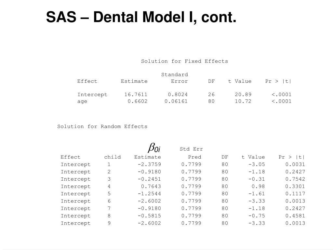Click the beta 0i symbol above Estimate
The image size is (333, 250).
pyautogui.click(x=154, y=148)
